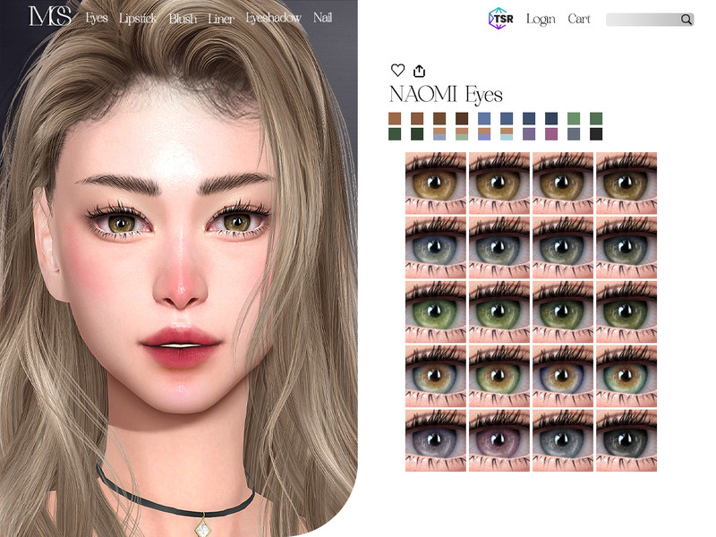The width and height of the screenshot is (716, 537).
Task: Click the TSR logo icon
Action: click(x=500, y=18)
